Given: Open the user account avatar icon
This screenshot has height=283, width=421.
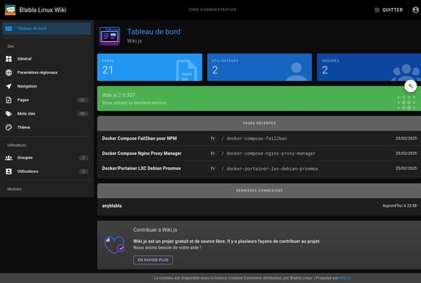Looking at the screenshot, I should click(x=415, y=10).
